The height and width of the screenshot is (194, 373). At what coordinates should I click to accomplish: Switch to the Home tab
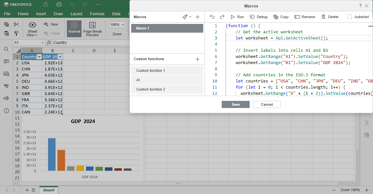click(23, 14)
